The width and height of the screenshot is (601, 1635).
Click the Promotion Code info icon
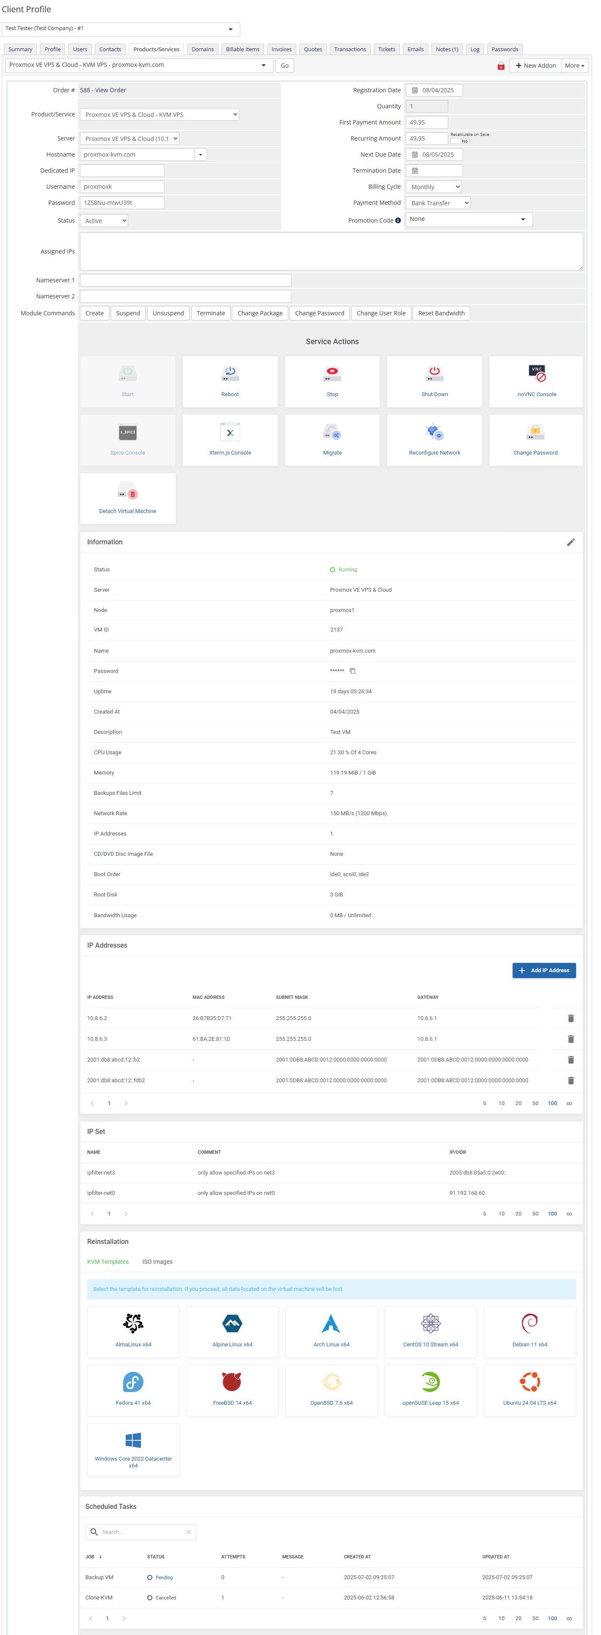[x=398, y=221]
